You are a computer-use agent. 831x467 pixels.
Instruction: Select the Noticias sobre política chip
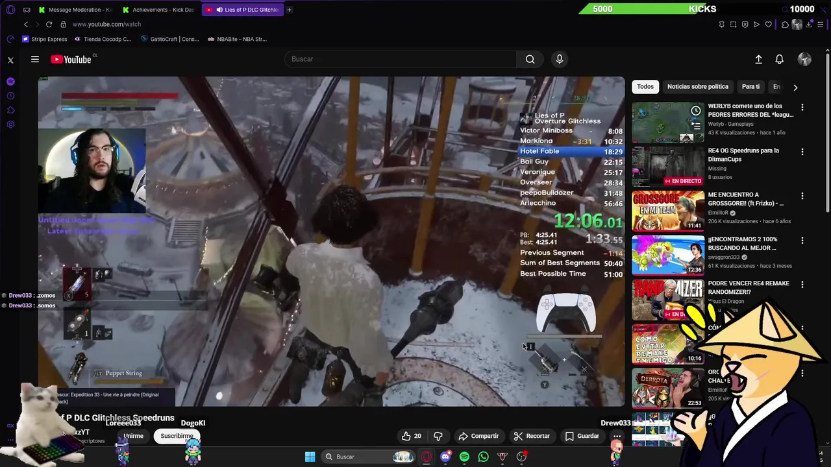pos(698,86)
